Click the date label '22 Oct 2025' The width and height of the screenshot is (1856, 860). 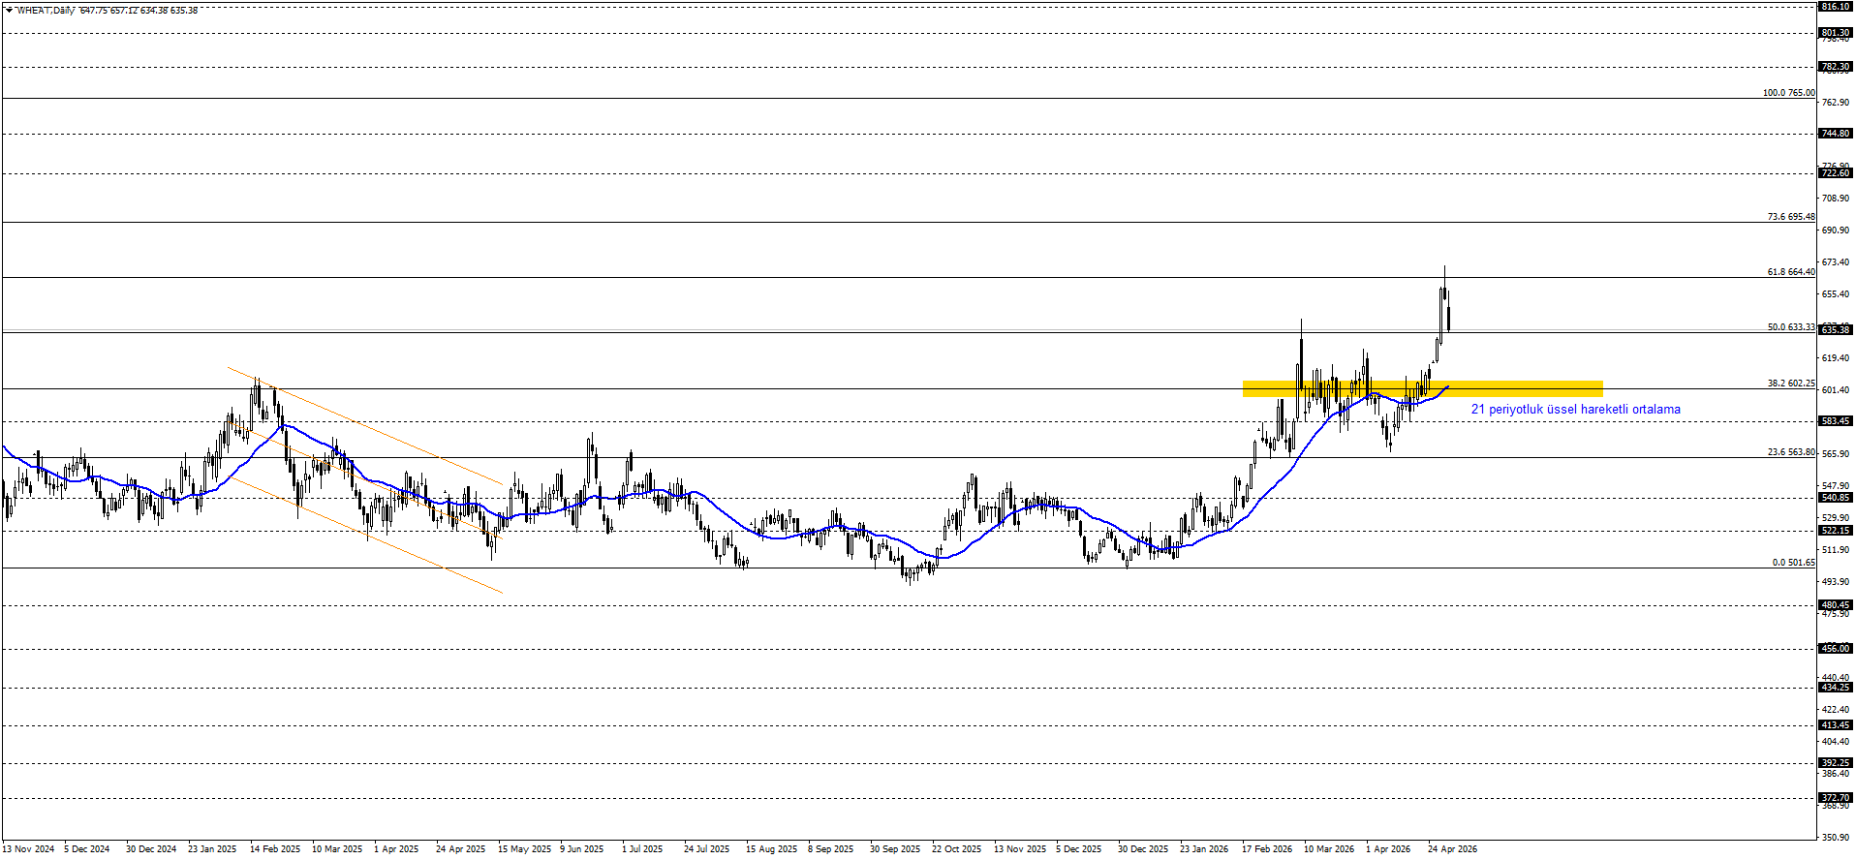coord(957,849)
